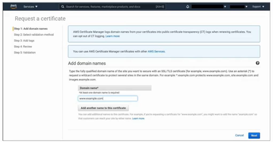Image resolution: width=273 pixels, height=142 pixels.
Task: Open the Support dropdown menu
Action: pos(258,7)
